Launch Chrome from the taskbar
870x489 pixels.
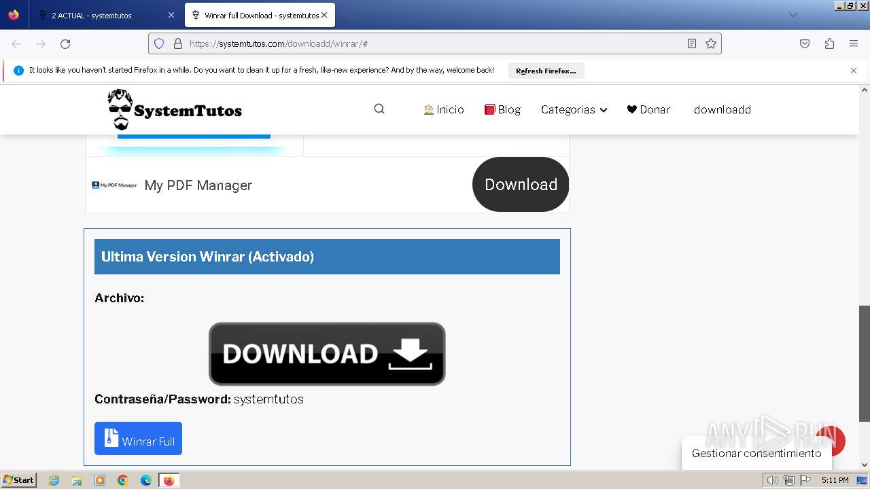(123, 480)
